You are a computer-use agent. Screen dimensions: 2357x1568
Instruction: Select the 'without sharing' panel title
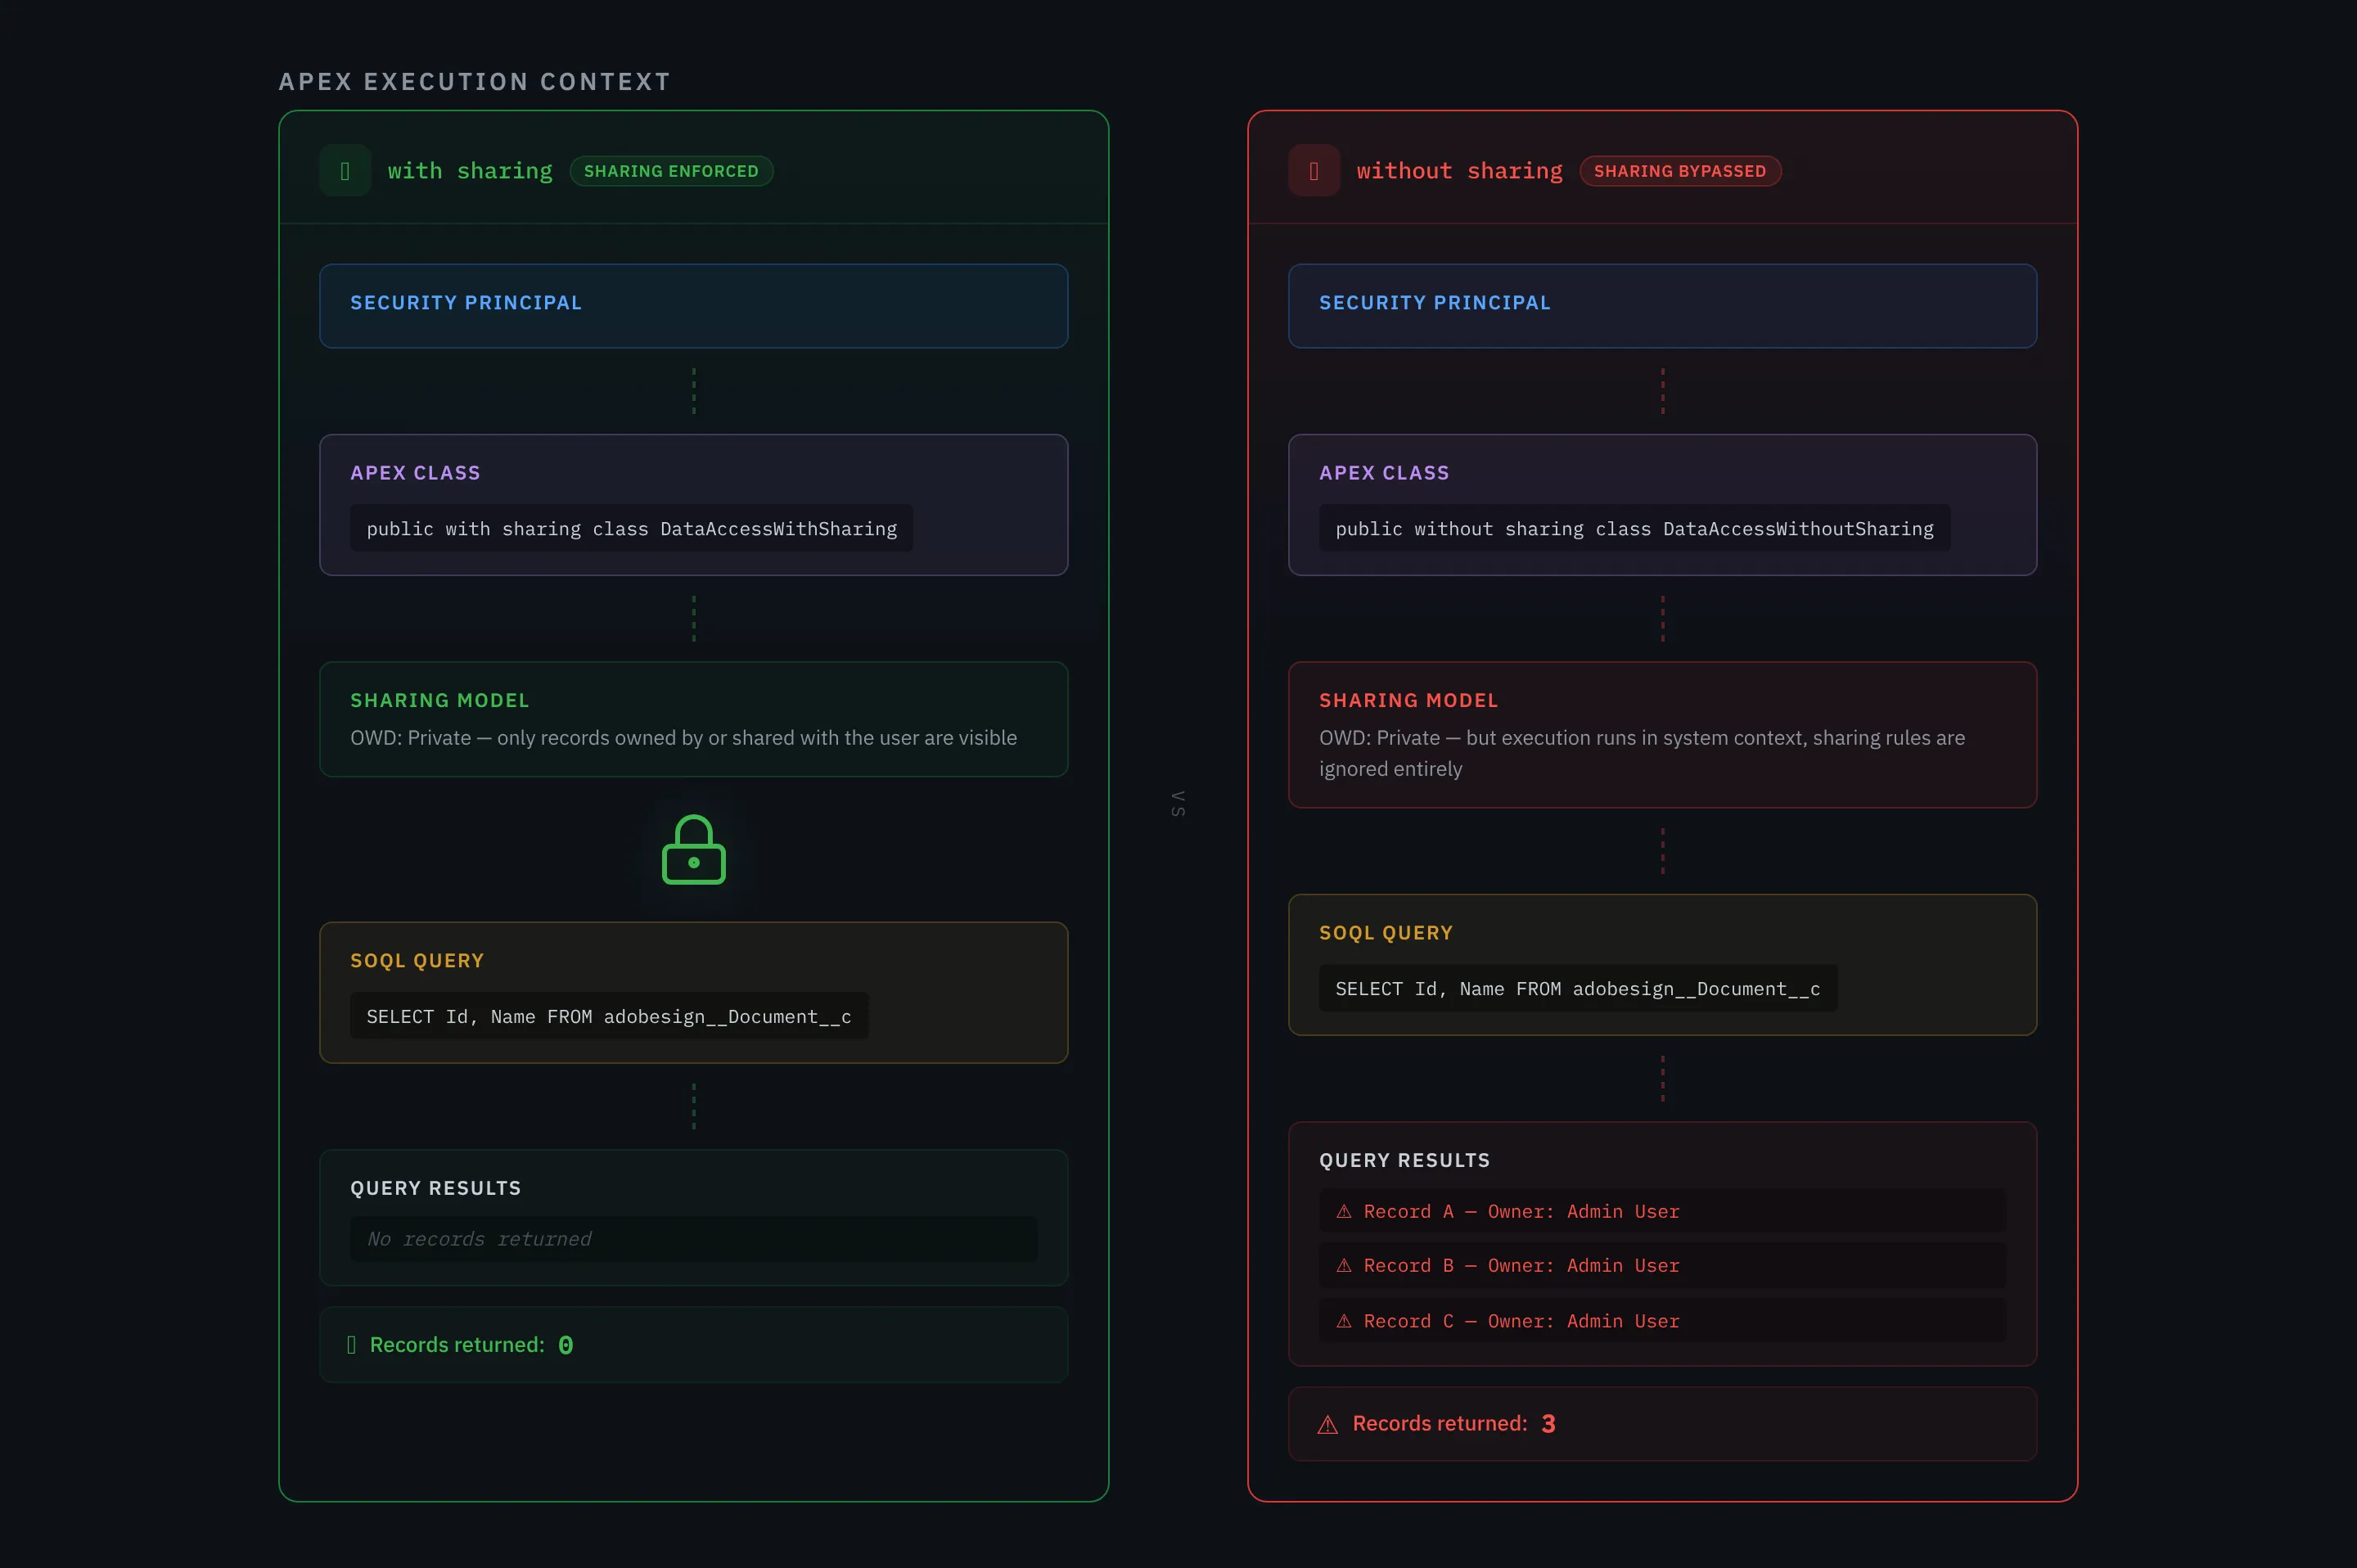click(1459, 171)
